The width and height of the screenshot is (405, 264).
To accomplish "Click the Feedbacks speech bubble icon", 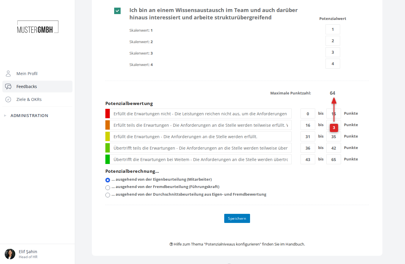I will pyautogui.click(x=8, y=87).
